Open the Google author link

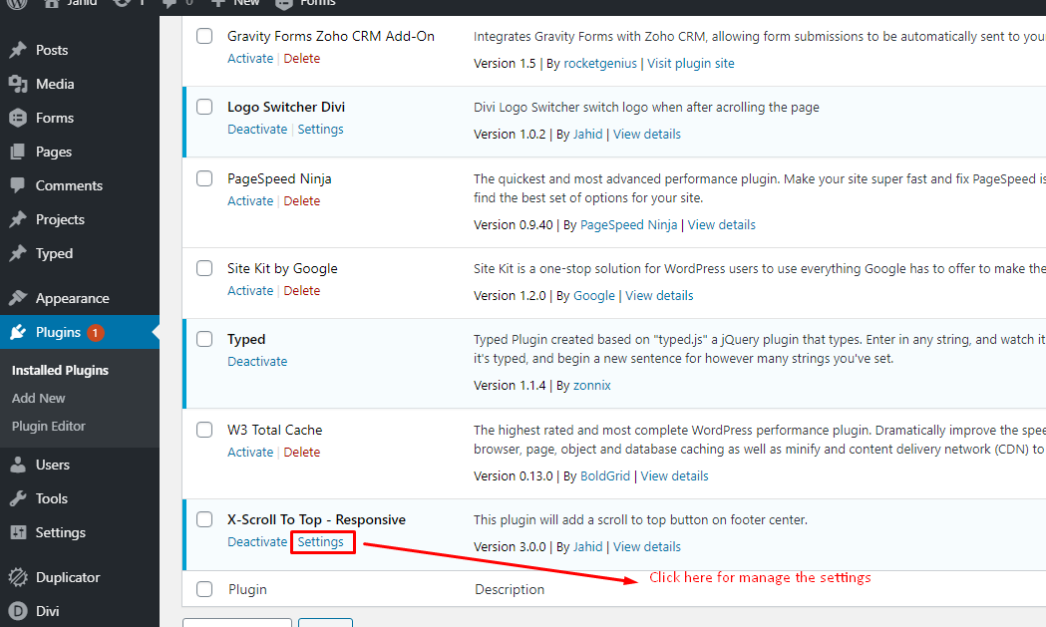click(x=593, y=295)
